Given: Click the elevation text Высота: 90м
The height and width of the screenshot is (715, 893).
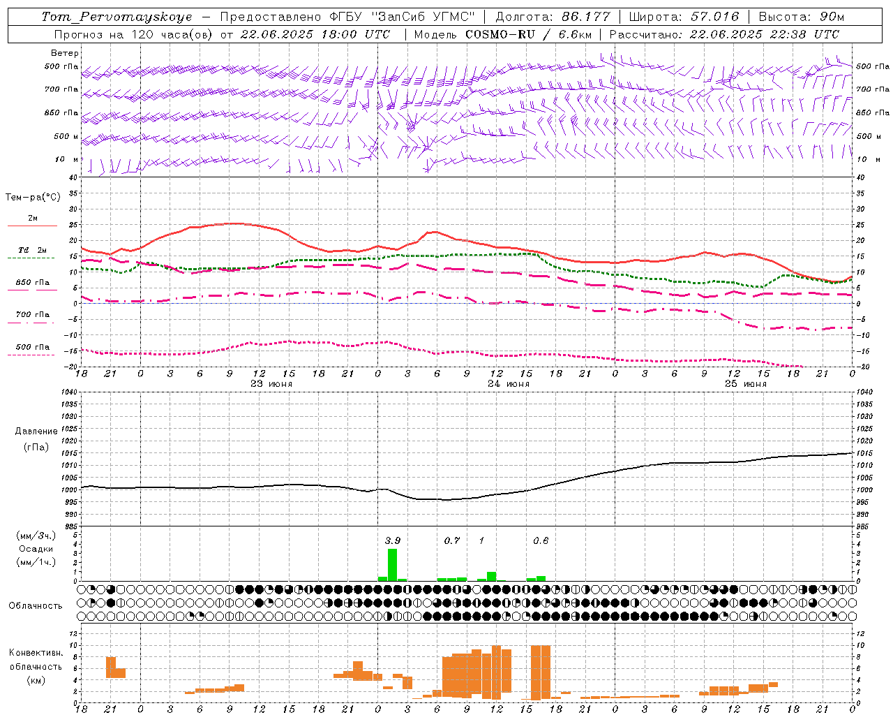Looking at the screenshot, I should coord(801,17).
